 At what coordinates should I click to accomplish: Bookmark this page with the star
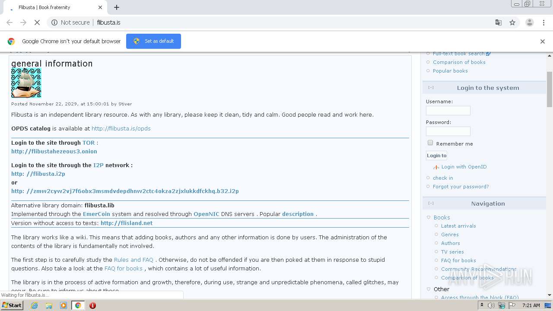pyautogui.click(x=512, y=22)
